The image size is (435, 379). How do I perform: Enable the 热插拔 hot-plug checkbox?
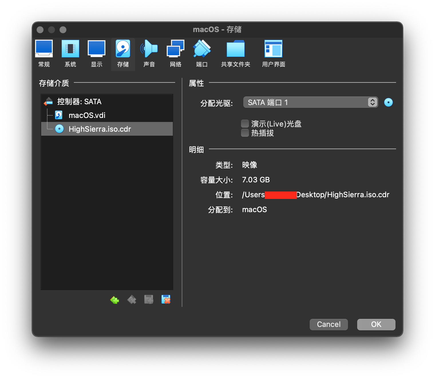245,133
